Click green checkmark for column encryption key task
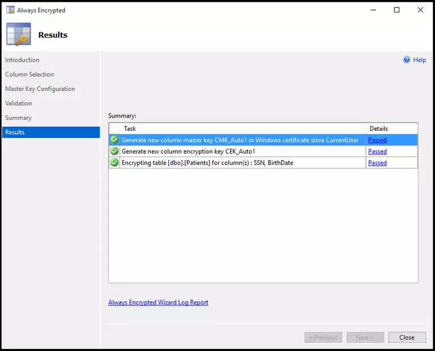 point(114,151)
